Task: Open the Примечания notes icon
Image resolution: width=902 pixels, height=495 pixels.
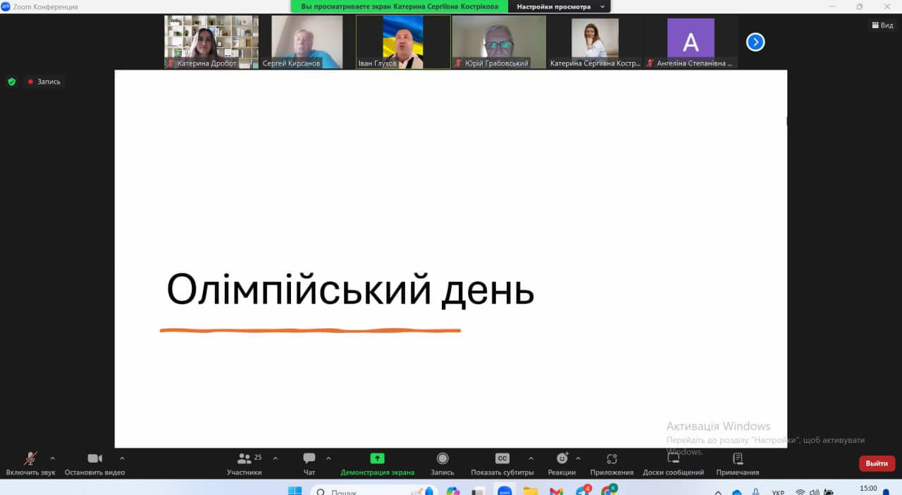Action: point(738,458)
